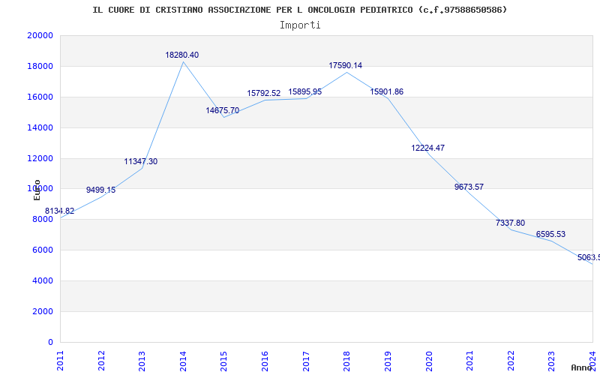
Task: Click the 2021 year axis label
Action: click(469, 361)
